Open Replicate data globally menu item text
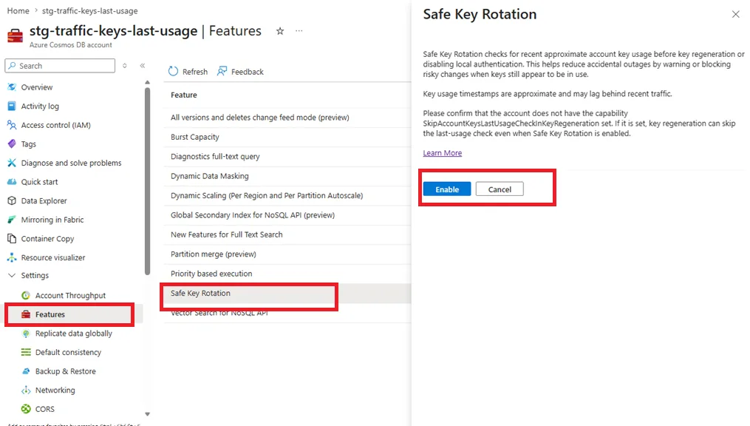750x426 pixels. (74, 333)
